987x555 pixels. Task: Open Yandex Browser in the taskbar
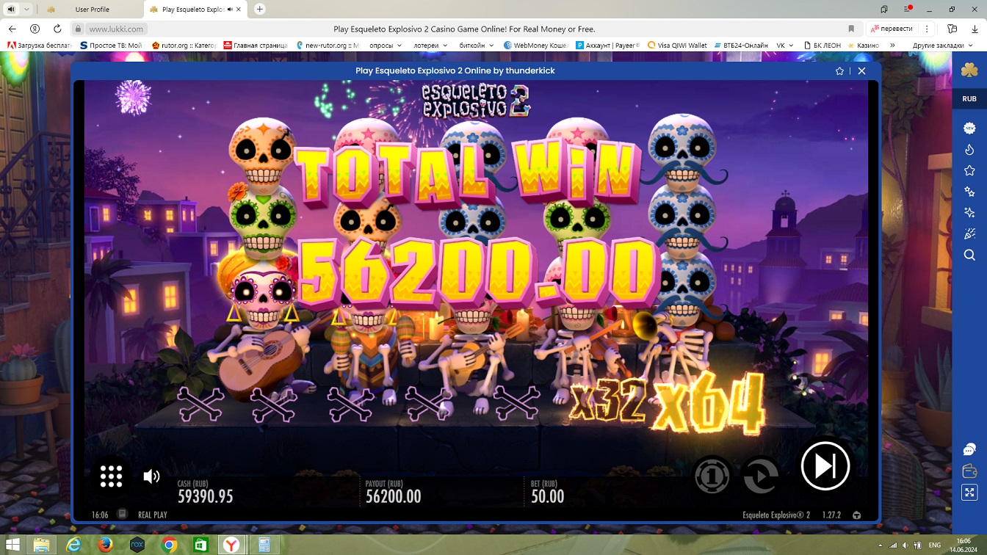coord(231,545)
